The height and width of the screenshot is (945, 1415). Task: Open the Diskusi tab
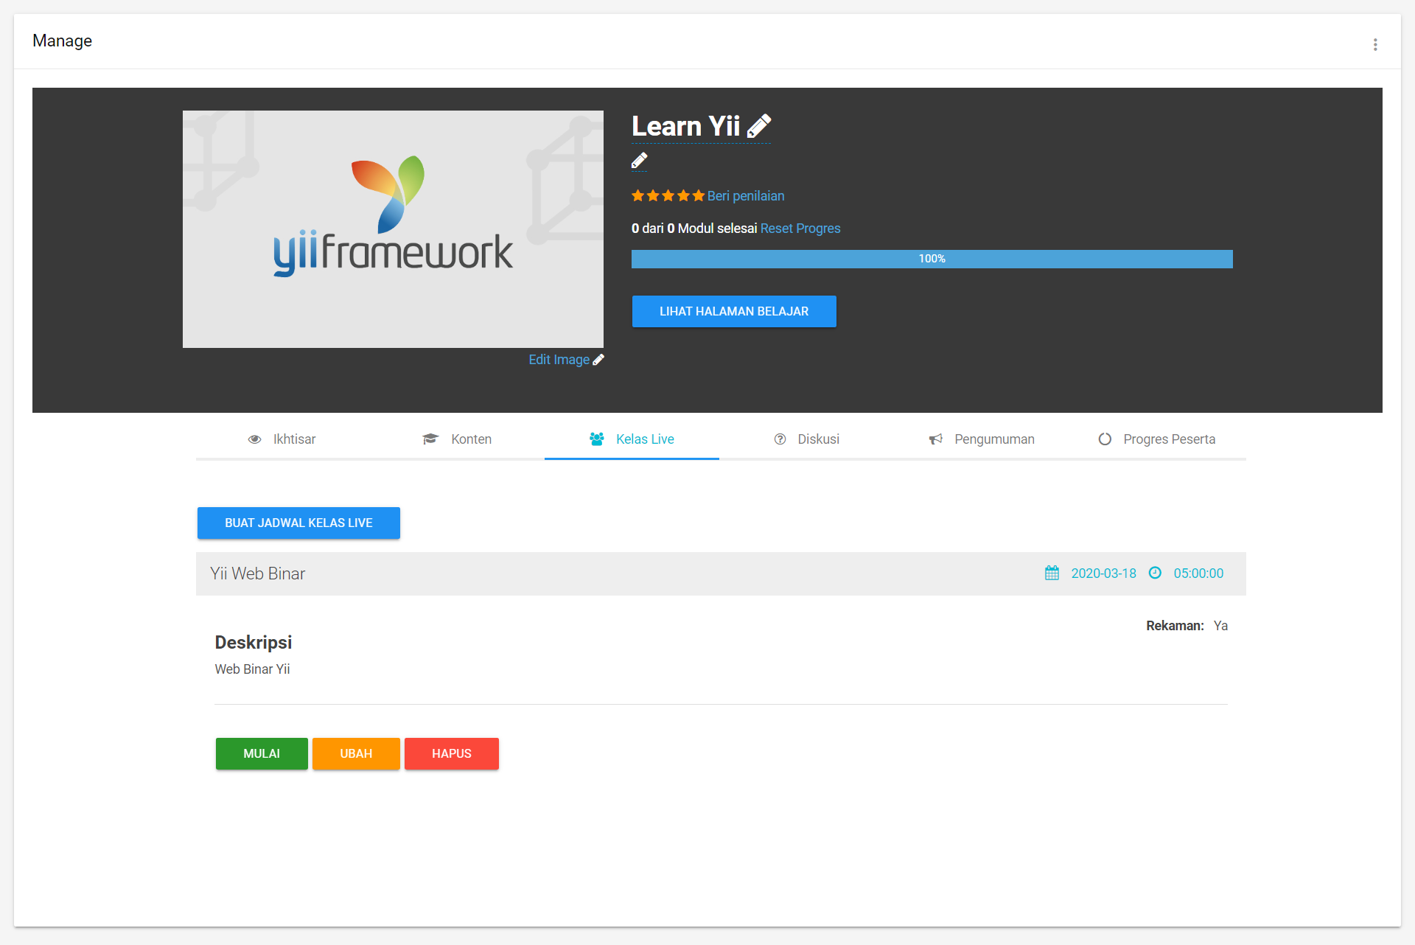807,439
